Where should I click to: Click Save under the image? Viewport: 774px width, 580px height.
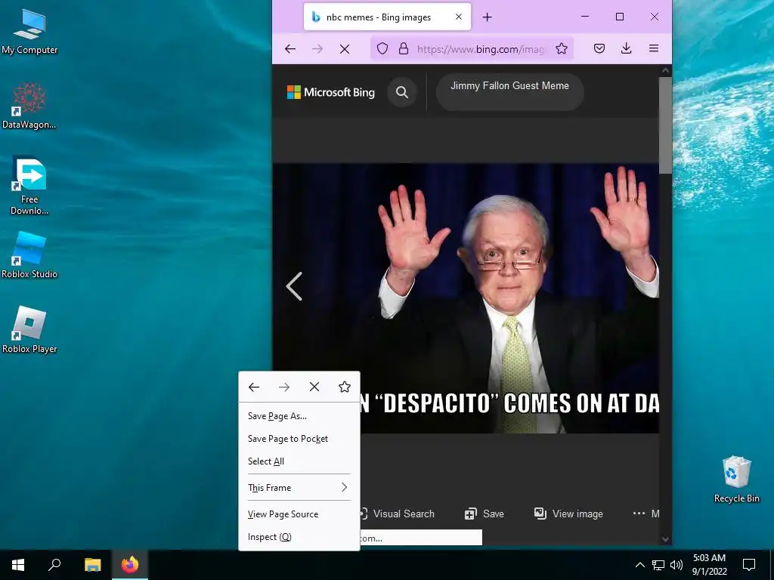pos(485,514)
